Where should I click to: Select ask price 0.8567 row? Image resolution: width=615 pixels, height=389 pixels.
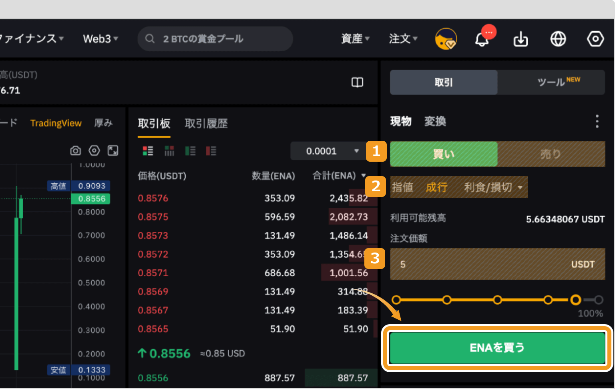pos(253,310)
